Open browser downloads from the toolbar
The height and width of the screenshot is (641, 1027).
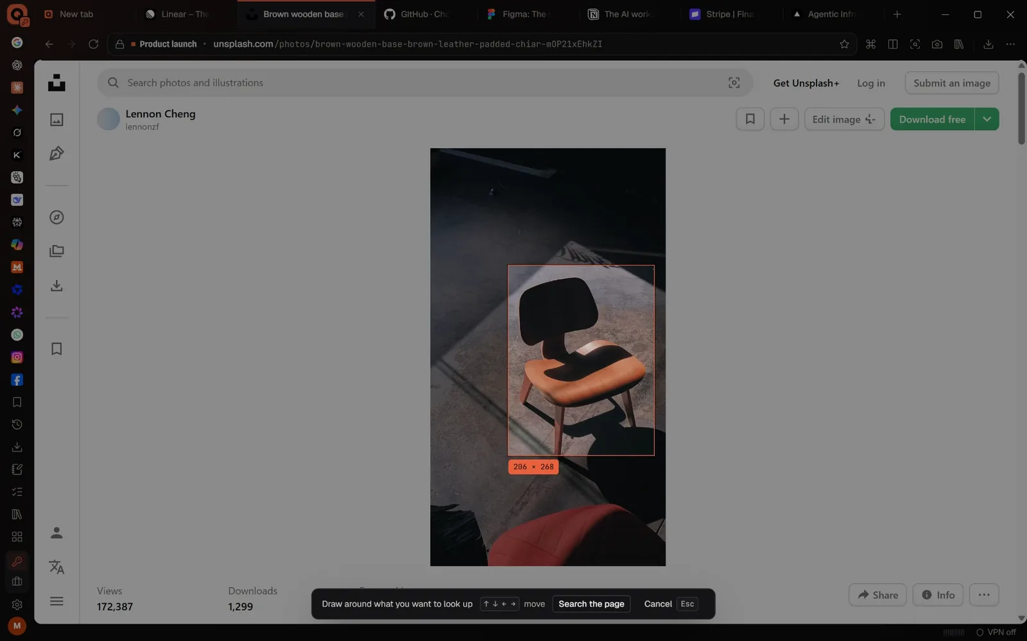click(x=988, y=44)
